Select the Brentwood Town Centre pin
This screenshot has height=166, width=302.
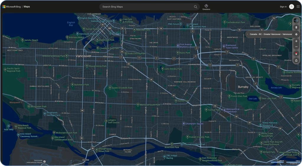click(224, 46)
